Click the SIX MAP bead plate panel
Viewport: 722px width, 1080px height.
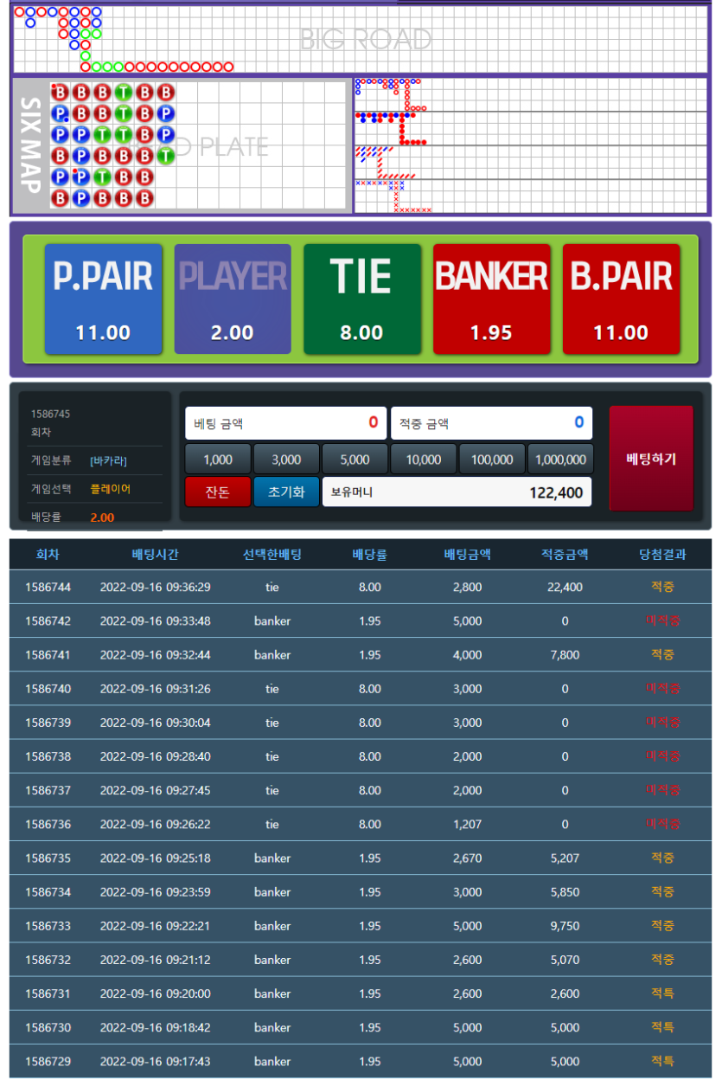coord(180,146)
